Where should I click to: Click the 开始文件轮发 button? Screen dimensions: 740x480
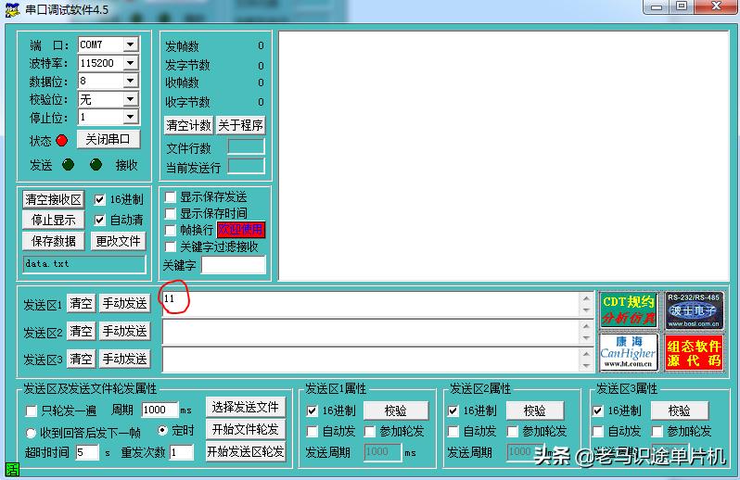245,429
